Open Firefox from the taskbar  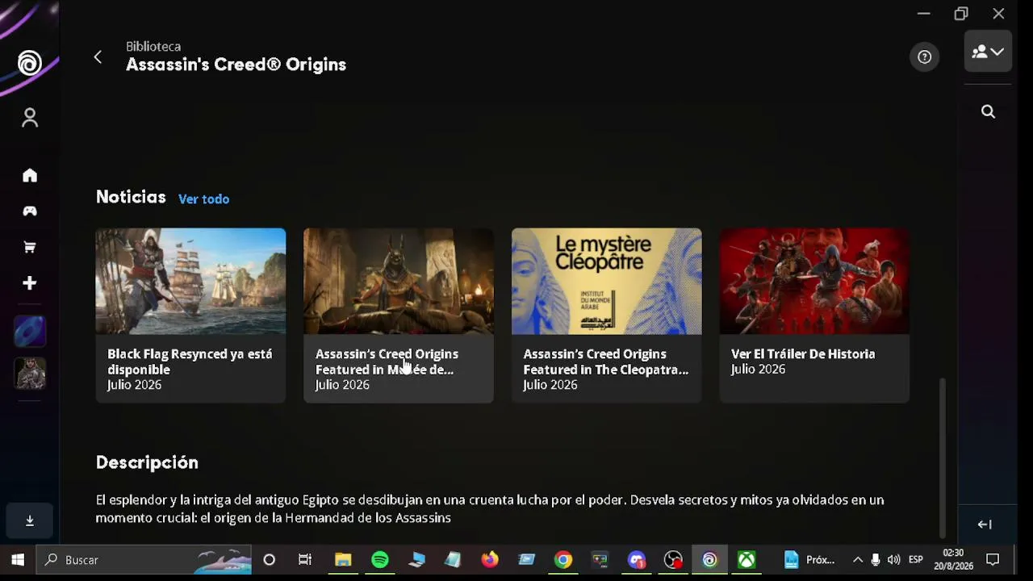click(490, 559)
